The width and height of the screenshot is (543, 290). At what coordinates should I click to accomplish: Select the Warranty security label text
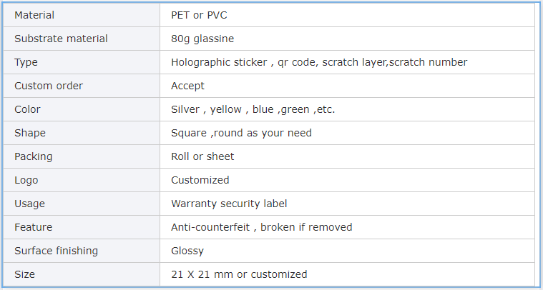tap(229, 204)
